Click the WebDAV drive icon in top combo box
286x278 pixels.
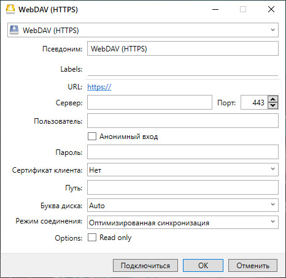14,30
